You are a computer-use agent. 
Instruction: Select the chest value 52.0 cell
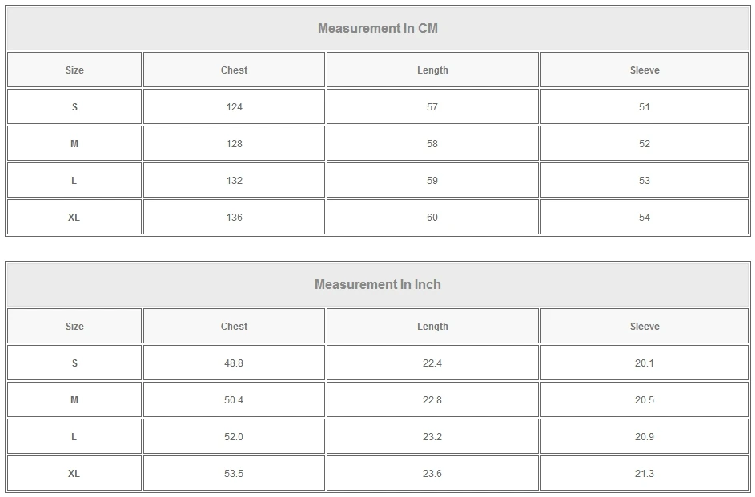pyautogui.click(x=234, y=437)
